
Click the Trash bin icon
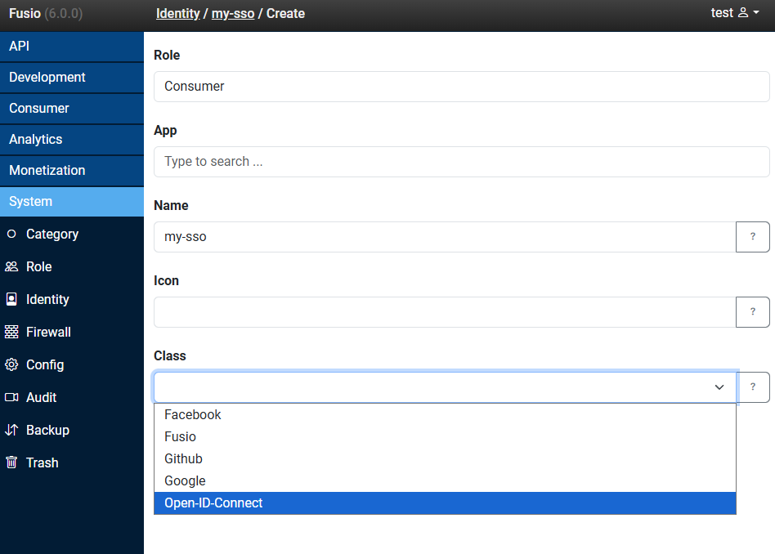pyautogui.click(x=11, y=462)
